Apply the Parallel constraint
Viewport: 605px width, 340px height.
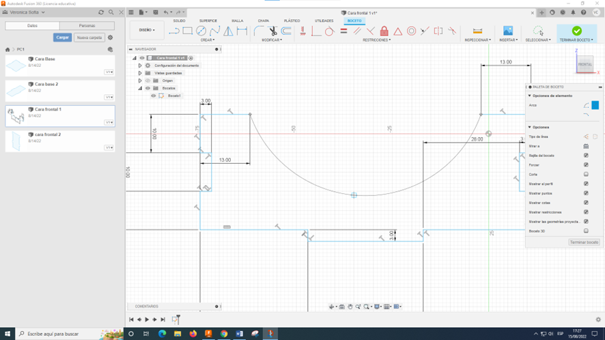tap(357, 31)
